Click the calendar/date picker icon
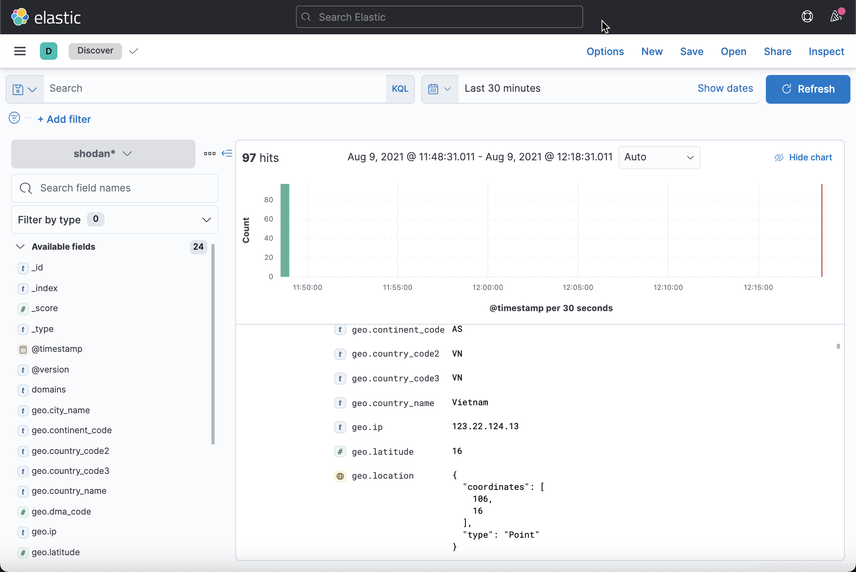The height and width of the screenshot is (572, 856). point(433,89)
